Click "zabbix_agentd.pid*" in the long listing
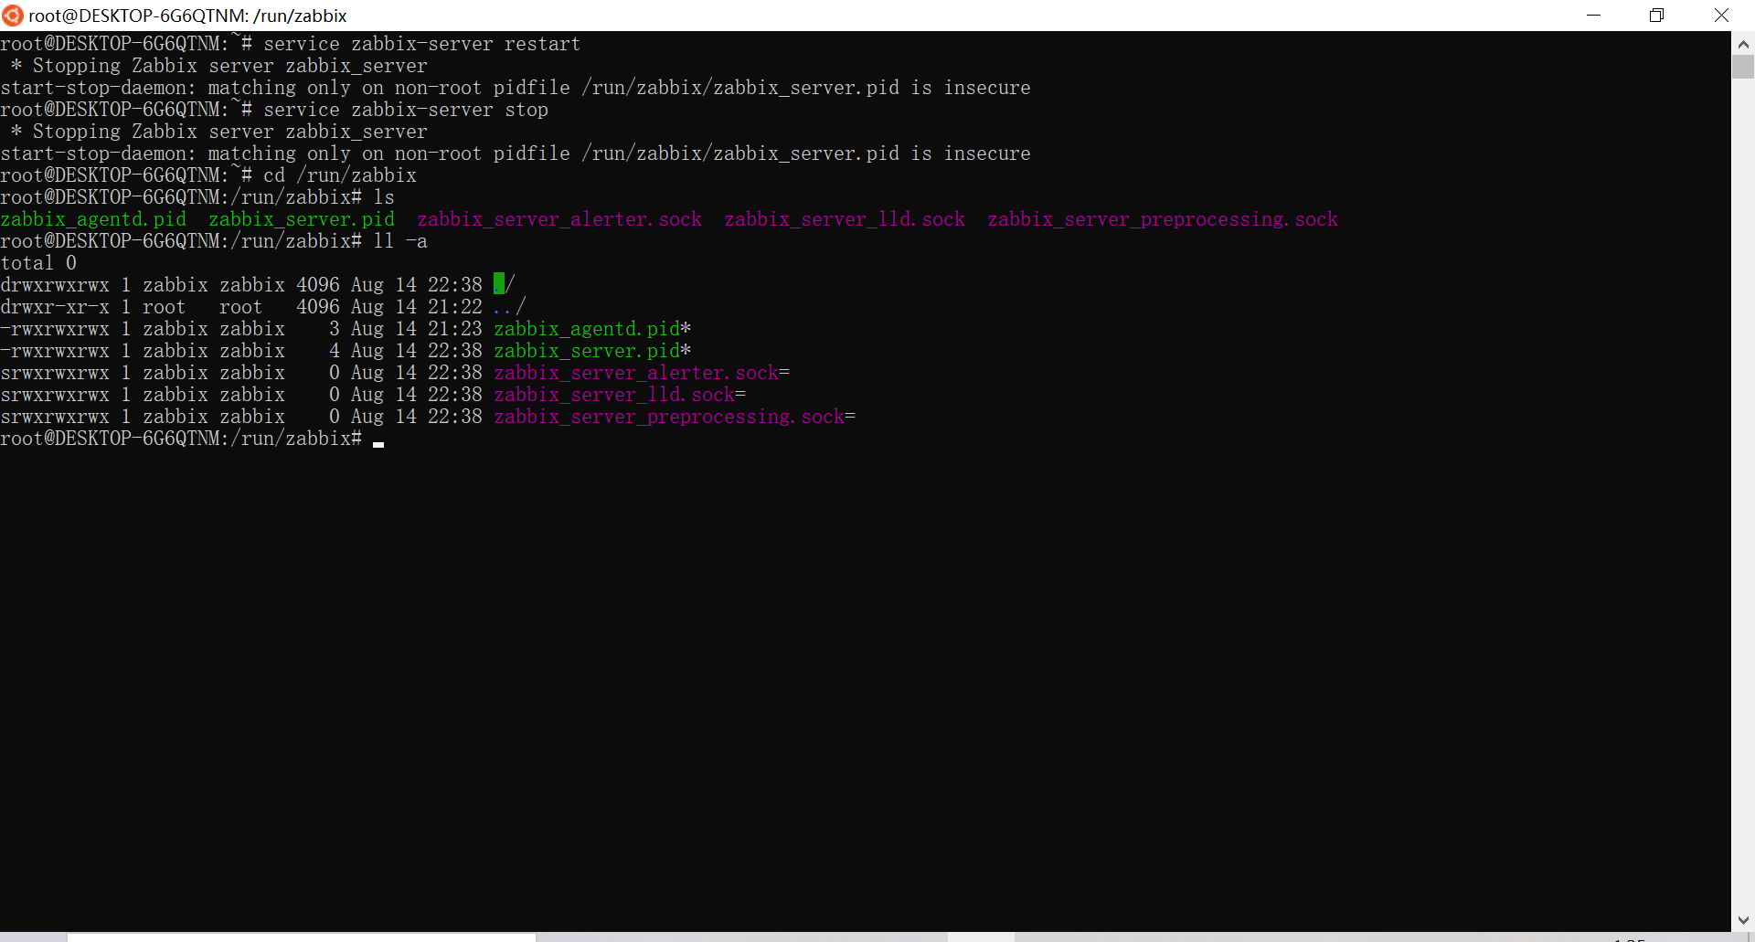Image resolution: width=1755 pixels, height=942 pixels. [592, 329]
